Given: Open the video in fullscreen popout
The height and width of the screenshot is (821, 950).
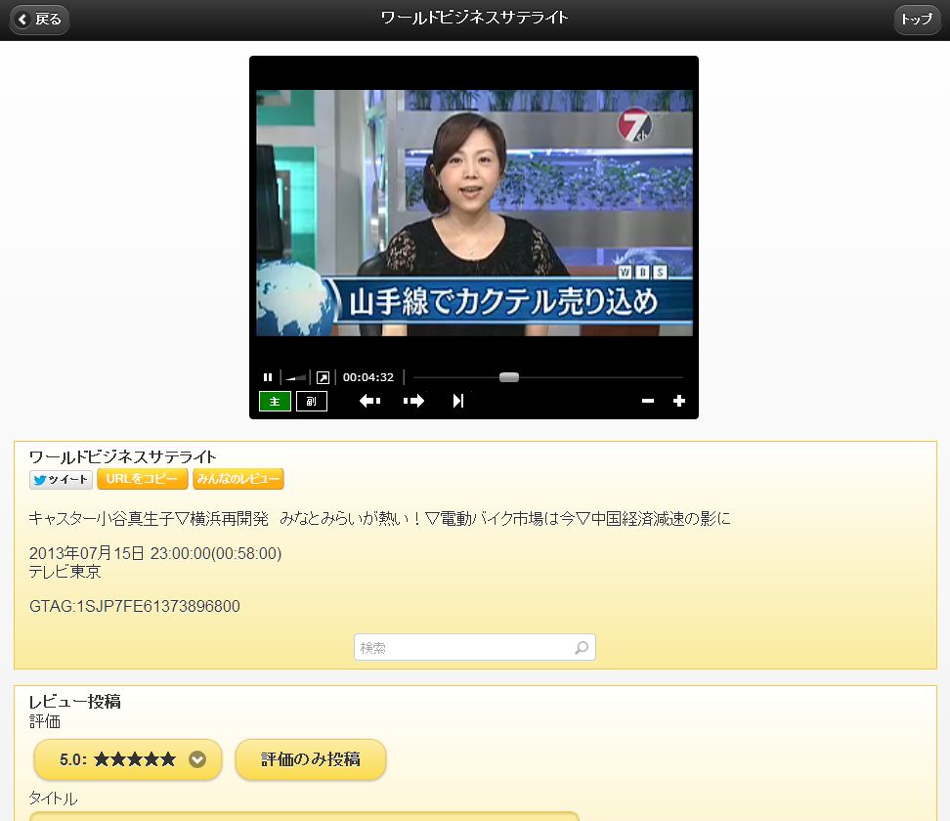Looking at the screenshot, I should coord(323,377).
